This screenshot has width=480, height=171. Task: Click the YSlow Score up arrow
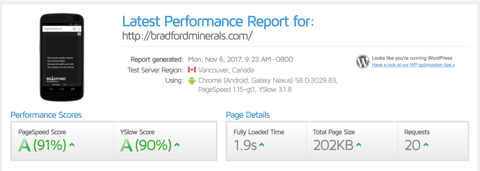coord(177,145)
